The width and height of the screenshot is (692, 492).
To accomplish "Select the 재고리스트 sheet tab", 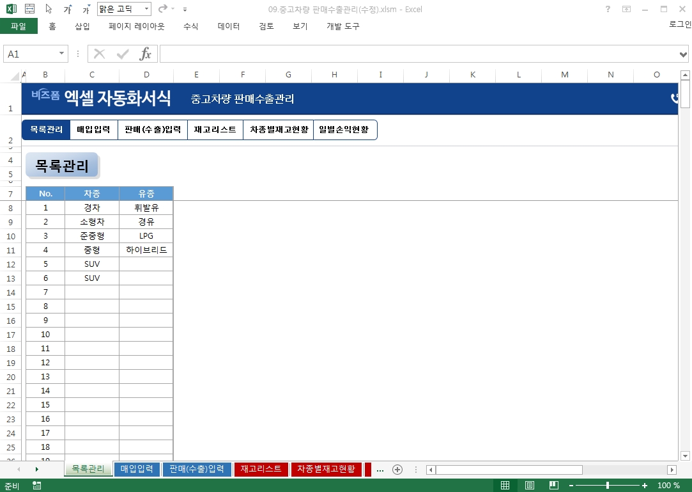I will tap(261, 469).
